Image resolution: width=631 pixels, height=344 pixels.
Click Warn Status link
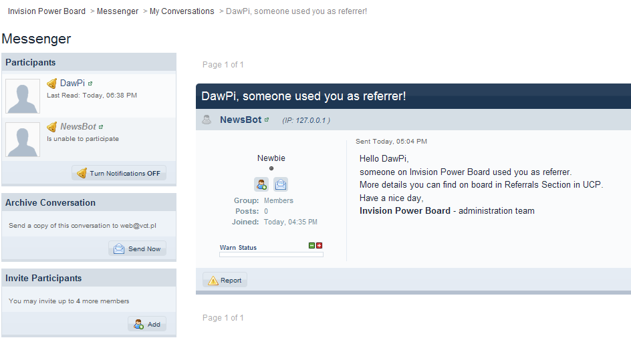238,247
